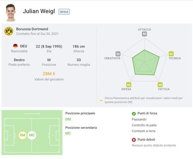Click the 28M € player value
Viewport: 193px width, 159px height.
[49, 74]
